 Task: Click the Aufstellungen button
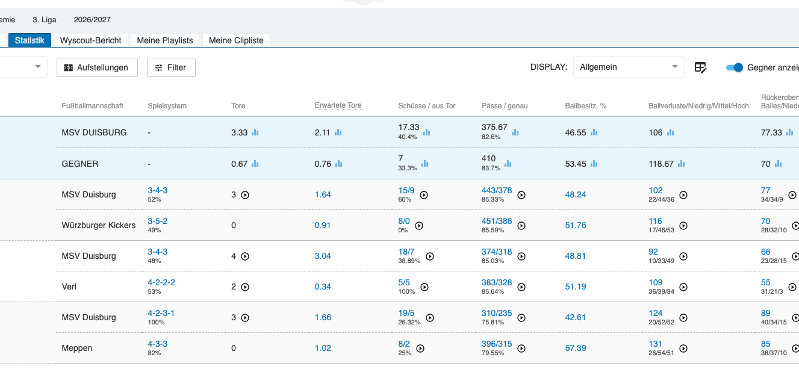[97, 67]
